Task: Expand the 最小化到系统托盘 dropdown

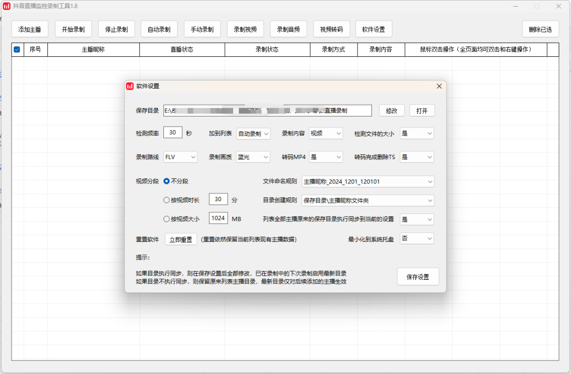Action: click(x=417, y=239)
